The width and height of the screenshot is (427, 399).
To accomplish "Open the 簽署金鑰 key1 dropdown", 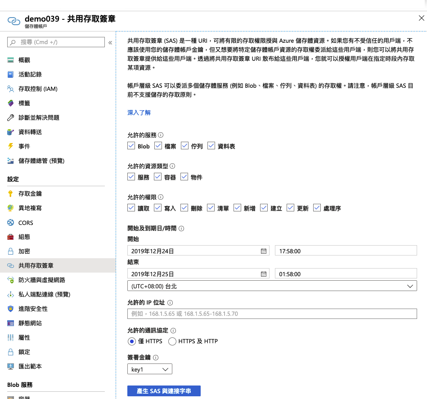I will (x=150, y=369).
